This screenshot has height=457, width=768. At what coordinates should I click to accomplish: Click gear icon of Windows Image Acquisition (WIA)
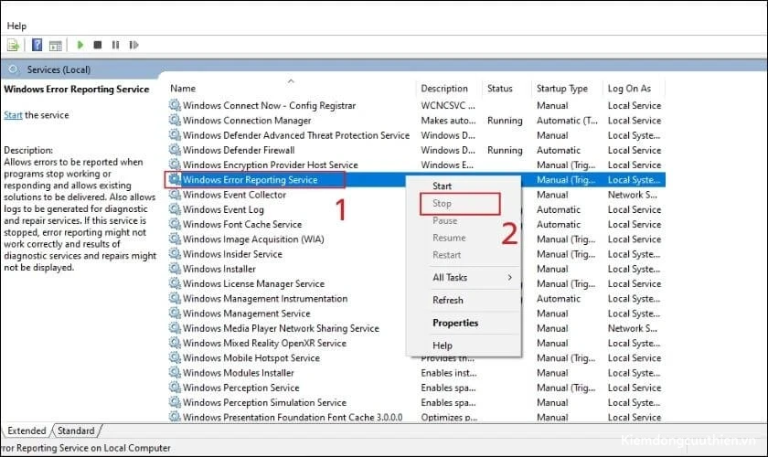(x=175, y=239)
